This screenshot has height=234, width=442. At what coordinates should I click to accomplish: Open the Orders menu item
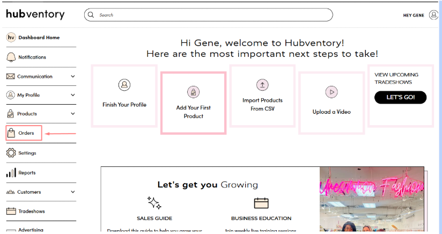[26, 133]
